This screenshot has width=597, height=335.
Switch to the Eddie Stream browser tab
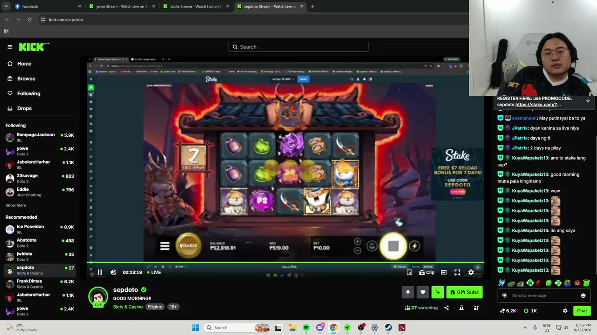[195, 7]
